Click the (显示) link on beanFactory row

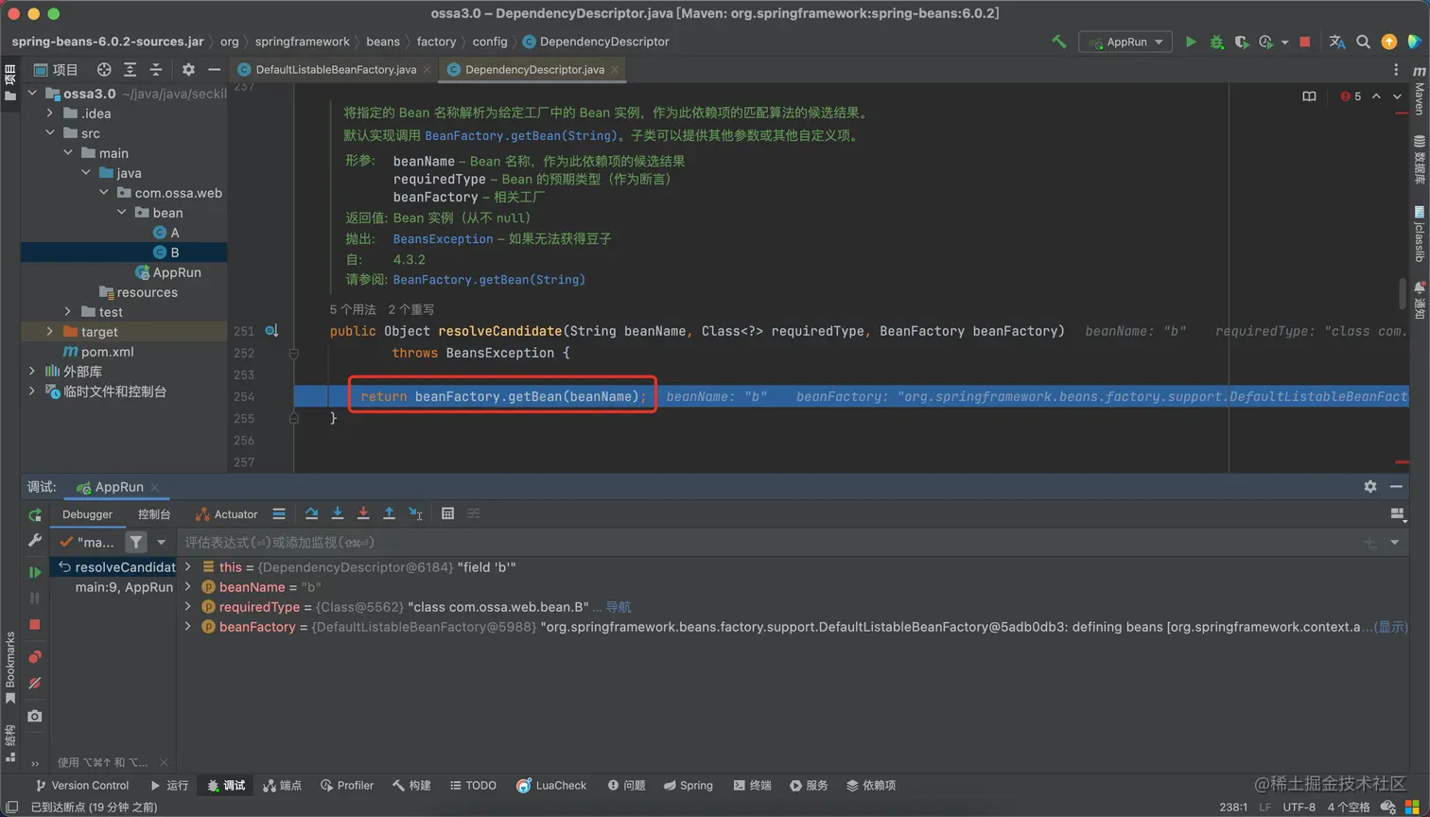[x=1390, y=627]
